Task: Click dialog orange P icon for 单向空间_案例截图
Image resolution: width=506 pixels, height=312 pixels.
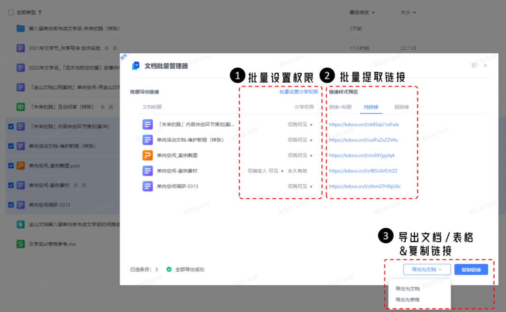Action: click(x=148, y=155)
